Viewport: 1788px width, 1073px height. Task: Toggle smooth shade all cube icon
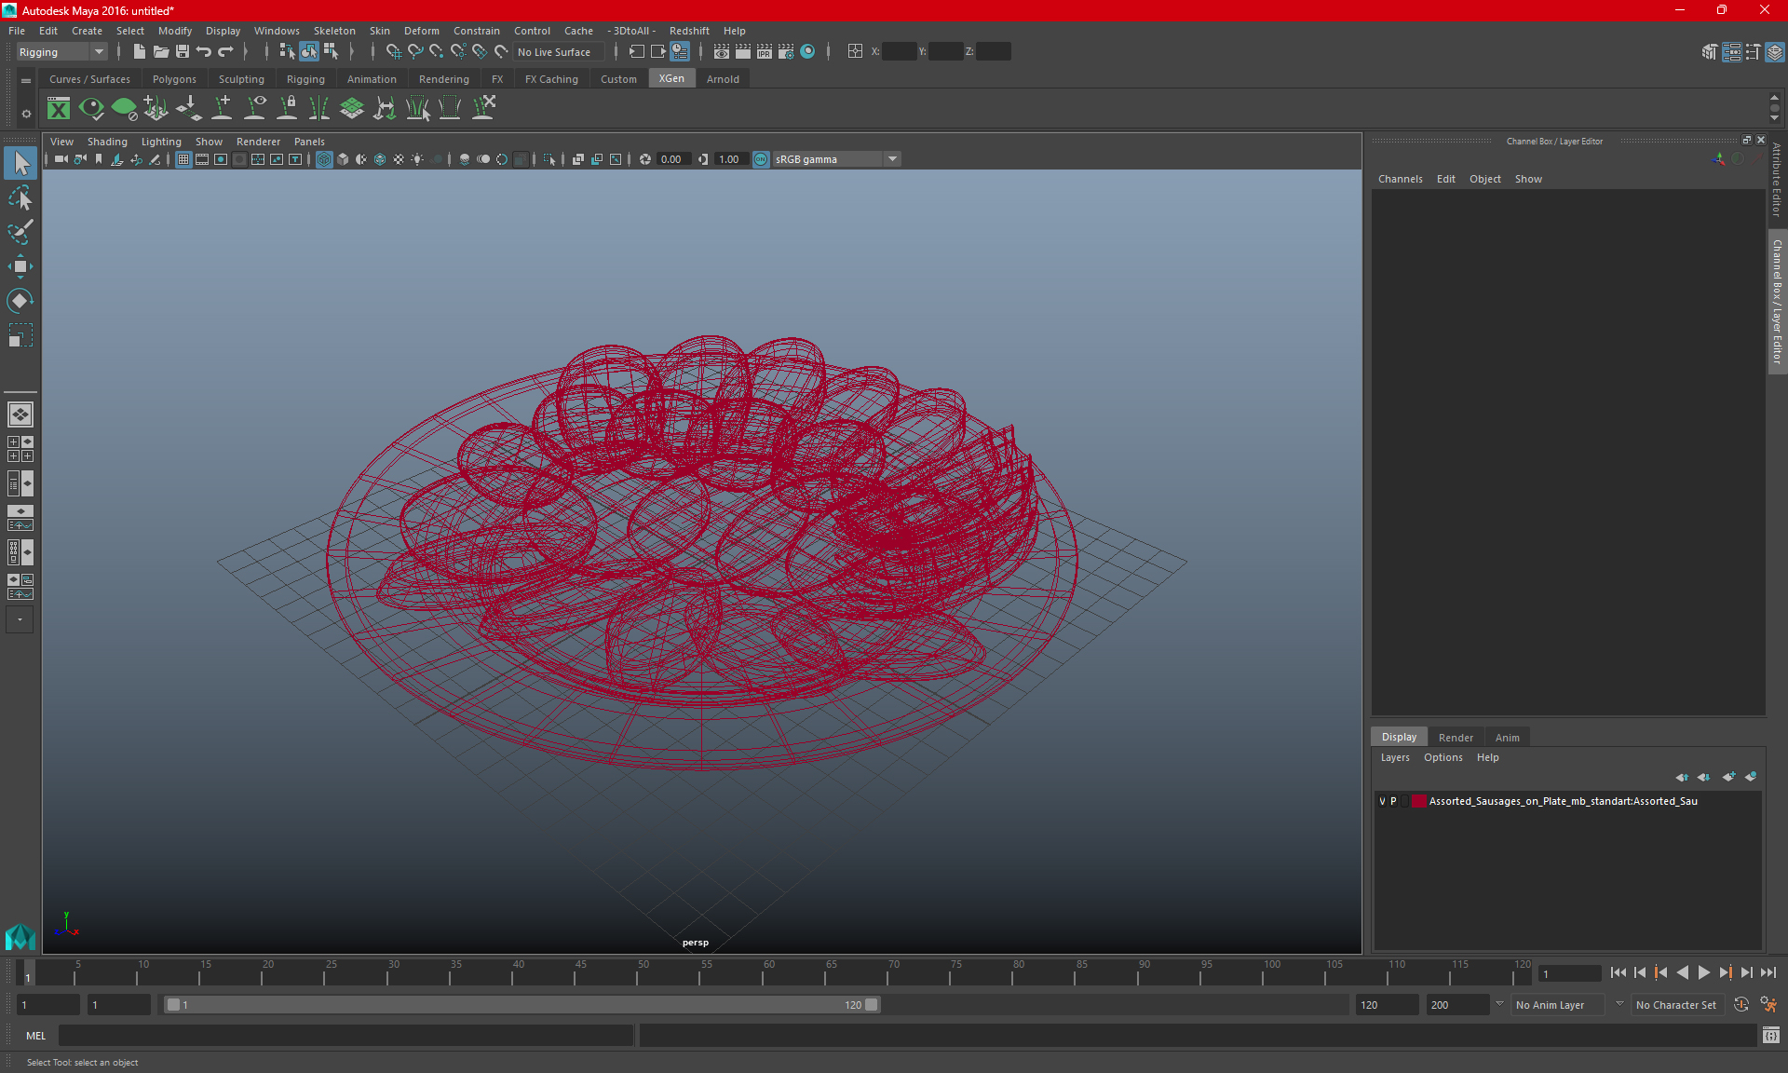click(x=343, y=159)
